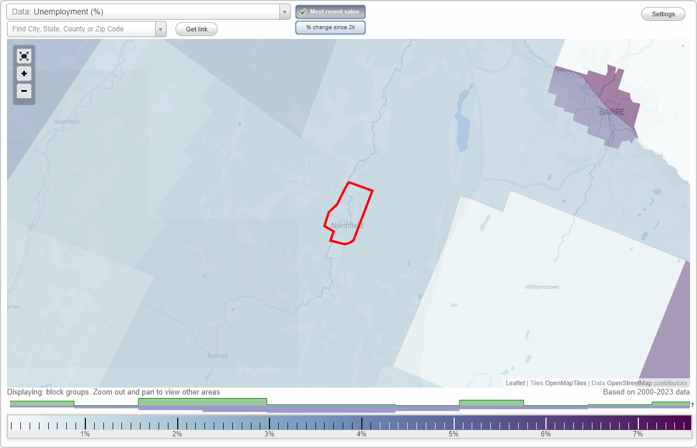Click a green bar in the distribution histogram
The height and width of the screenshot is (448, 697).
(x=202, y=402)
